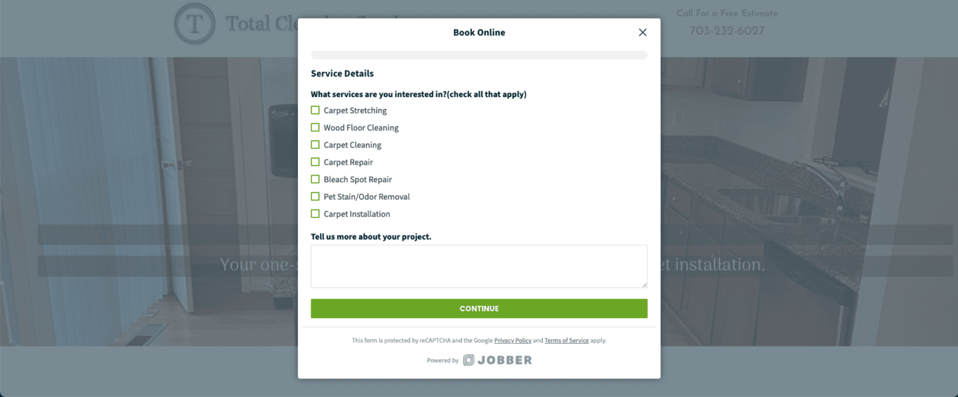The height and width of the screenshot is (397, 958).
Task: Check the Carpet Stretching checkbox
Action: point(315,110)
